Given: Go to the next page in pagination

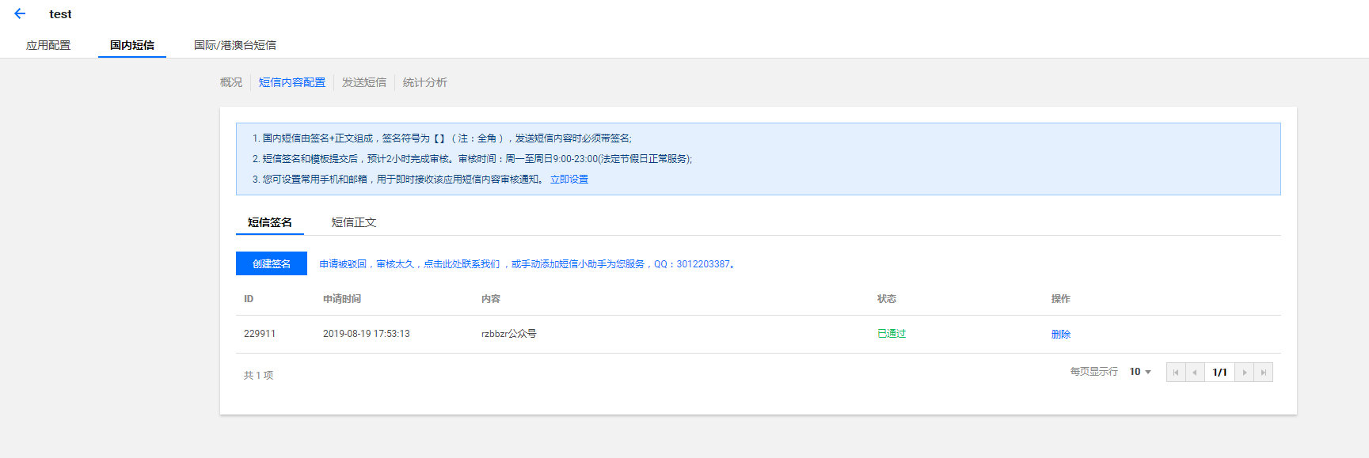Looking at the screenshot, I should (x=1245, y=373).
